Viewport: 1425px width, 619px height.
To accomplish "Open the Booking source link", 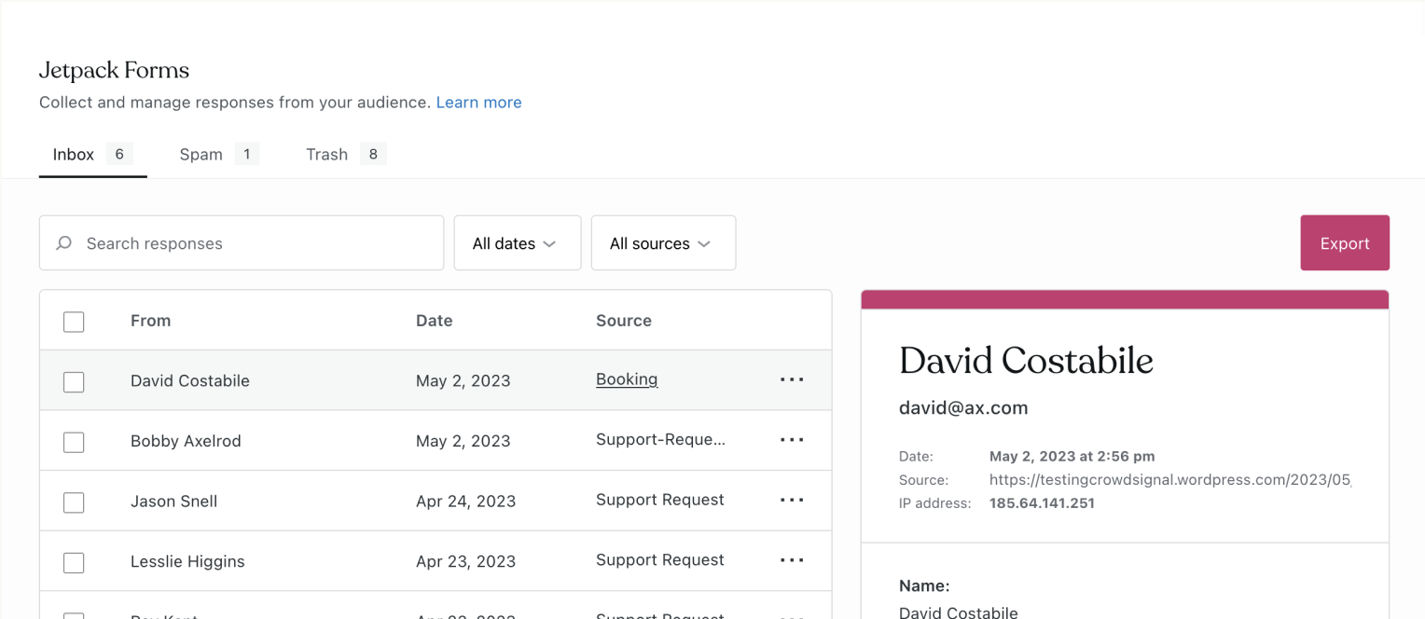I will [627, 379].
